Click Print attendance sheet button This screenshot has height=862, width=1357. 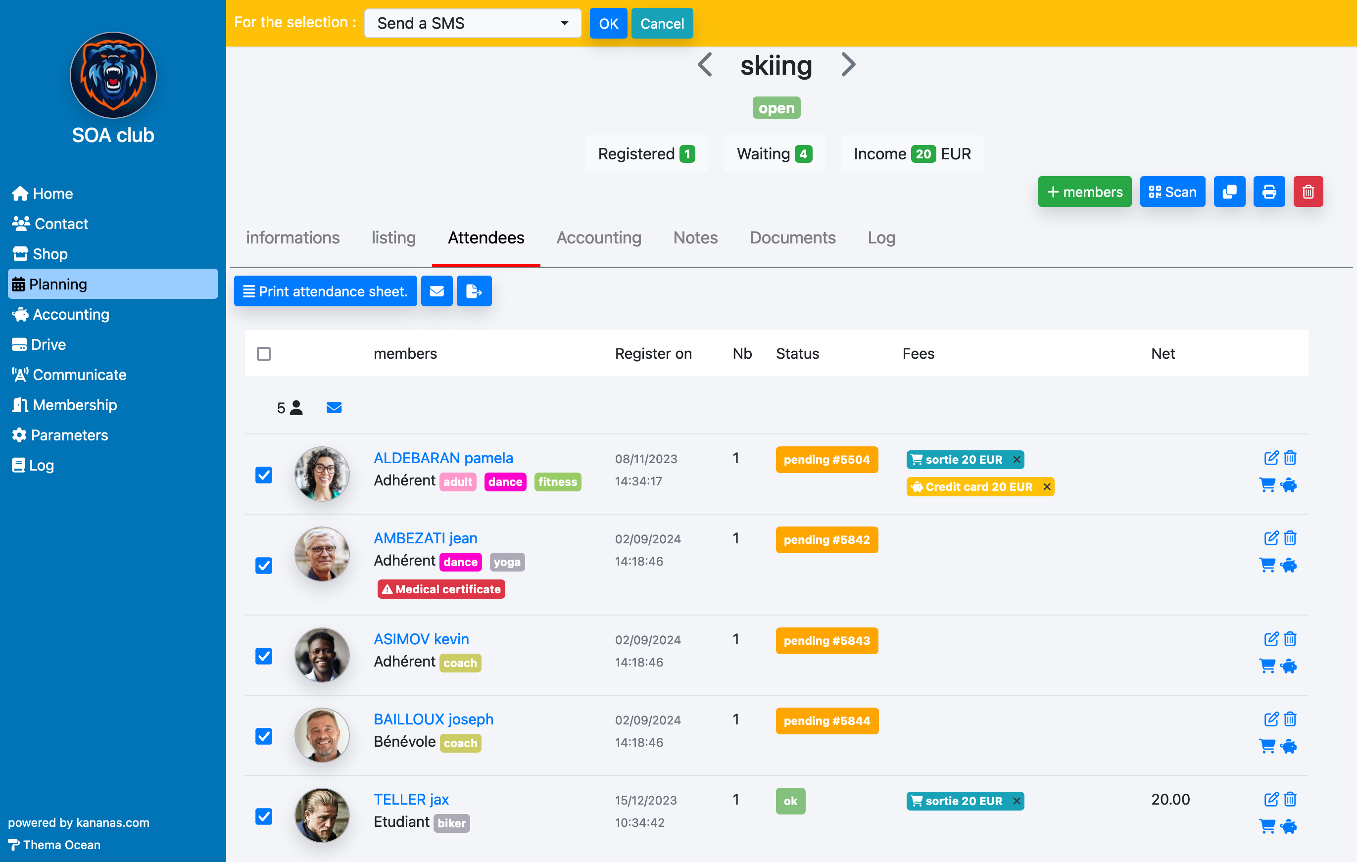point(325,291)
